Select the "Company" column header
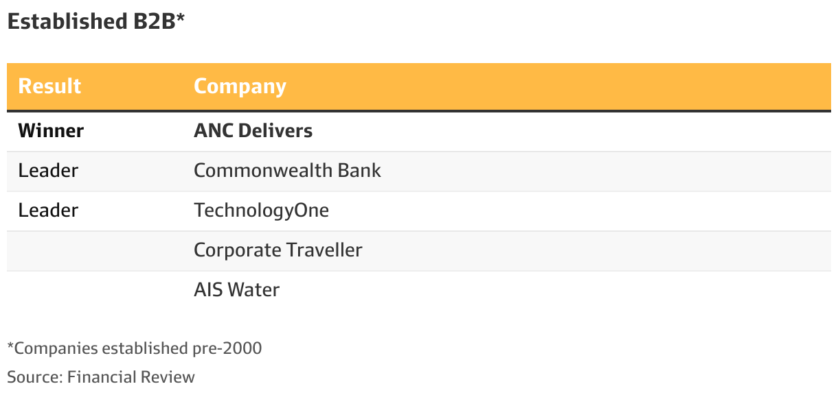Image resolution: width=838 pixels, height=395 pixels. (240, 86)
